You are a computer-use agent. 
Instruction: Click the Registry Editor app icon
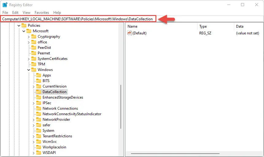click(5, 5)
